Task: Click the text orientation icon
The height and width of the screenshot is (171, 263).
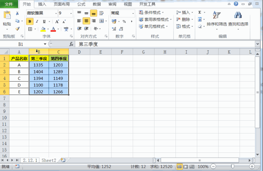Action: coord(96,28)
